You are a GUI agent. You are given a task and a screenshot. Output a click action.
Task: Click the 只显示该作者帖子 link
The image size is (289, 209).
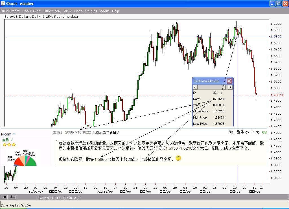click(106, 132)
